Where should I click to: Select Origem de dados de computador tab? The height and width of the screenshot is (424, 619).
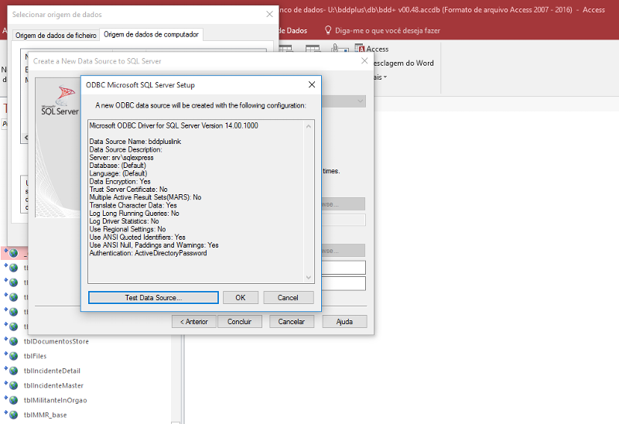pos(151,34)
